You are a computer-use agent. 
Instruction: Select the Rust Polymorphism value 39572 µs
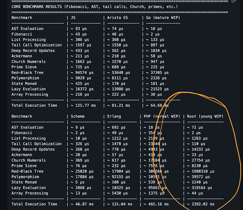[x=198, y=177]
